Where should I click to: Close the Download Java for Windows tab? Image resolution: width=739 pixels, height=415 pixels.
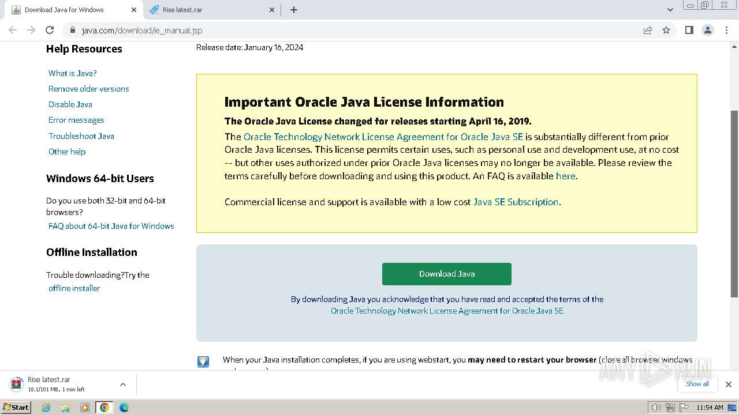(134, 10)
